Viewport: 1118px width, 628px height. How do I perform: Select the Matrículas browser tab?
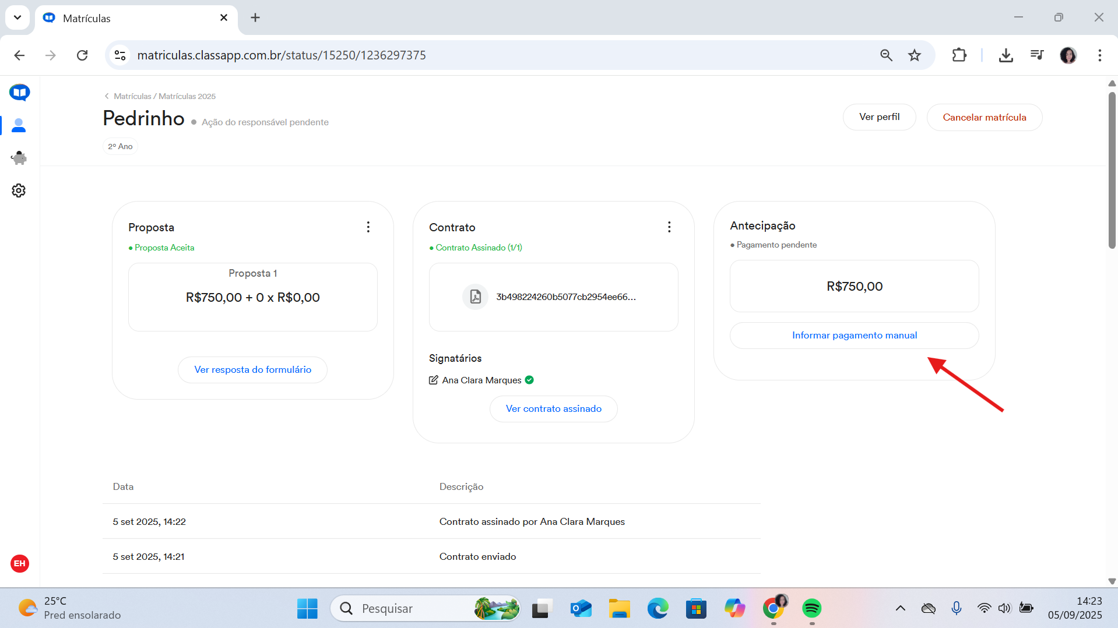click(136, 18)
